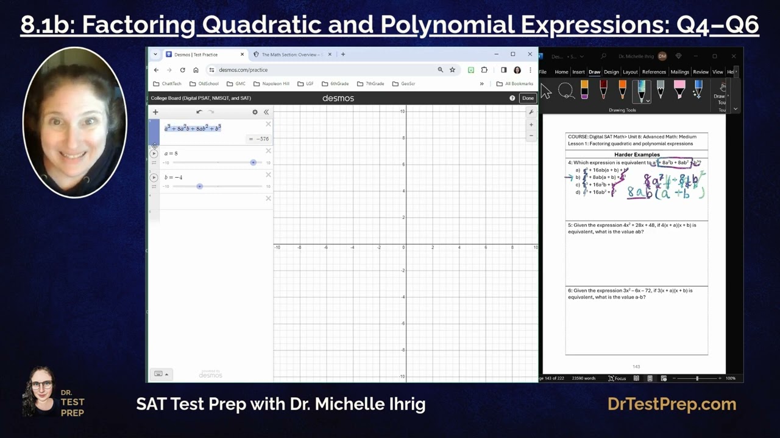780x438 pixels.
Task: Adjust the slider handle for a
Action: [x=253, y=162]
